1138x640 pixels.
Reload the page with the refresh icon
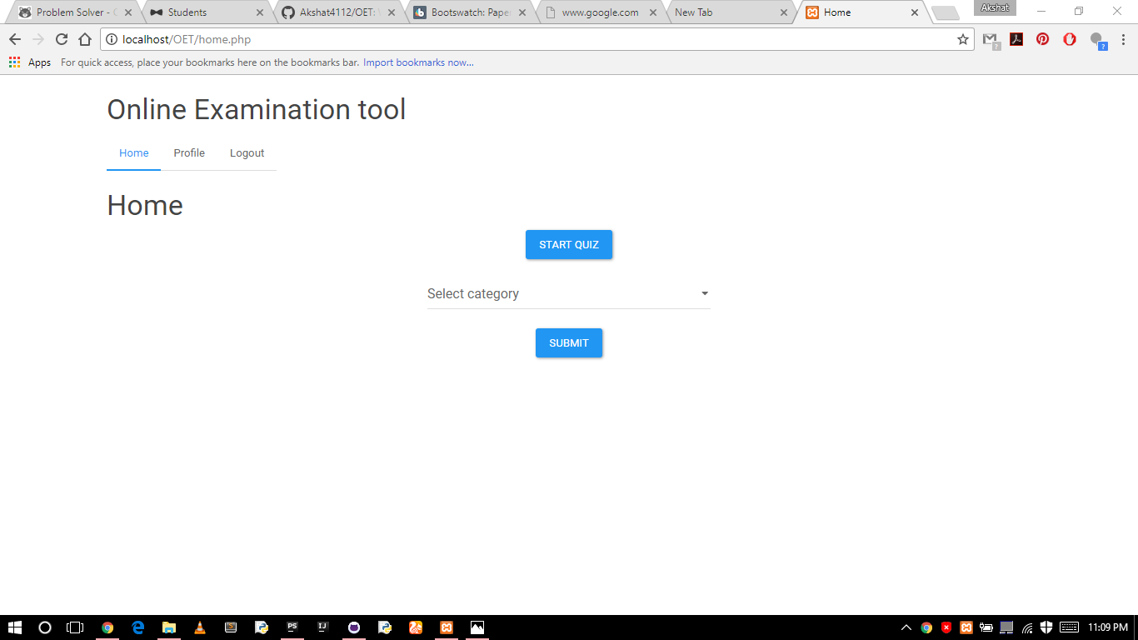pos(61,39)
